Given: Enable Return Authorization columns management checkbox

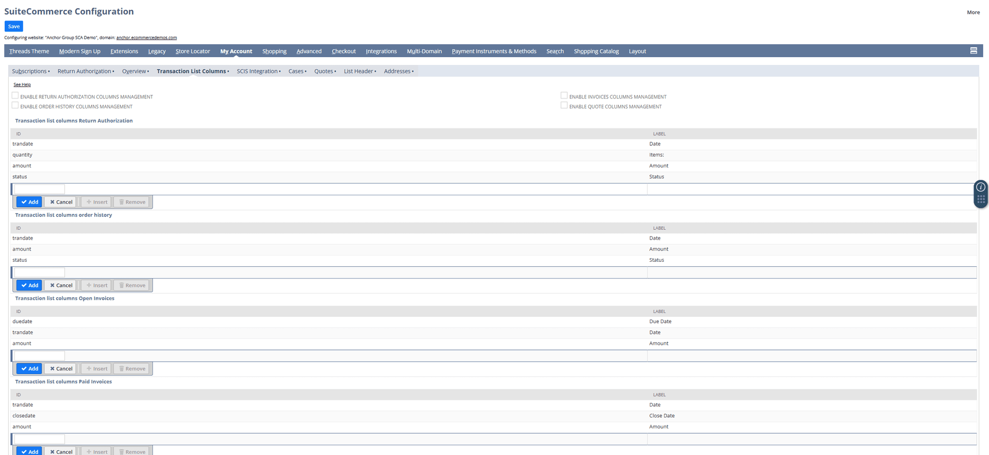Looking at the screenshot, I should coord(15,96).
